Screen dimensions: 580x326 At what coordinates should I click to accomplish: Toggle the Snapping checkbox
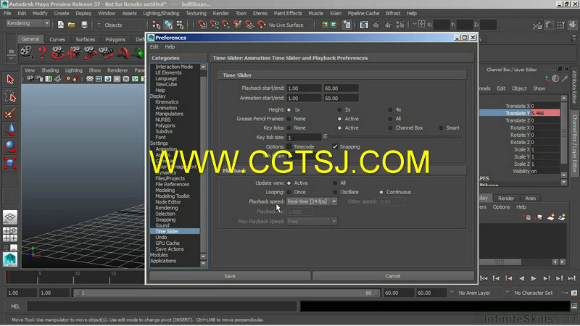pyautogui.click(x=335, y=147)
